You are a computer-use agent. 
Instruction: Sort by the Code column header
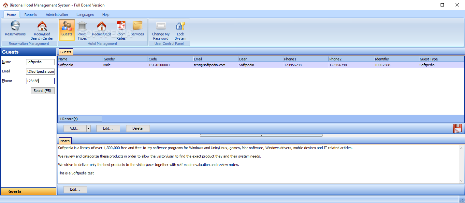tap(170, 59)
